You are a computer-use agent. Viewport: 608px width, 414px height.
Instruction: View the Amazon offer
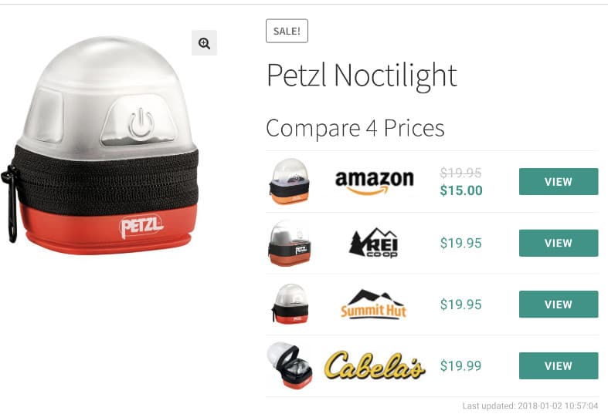(559, 181)
